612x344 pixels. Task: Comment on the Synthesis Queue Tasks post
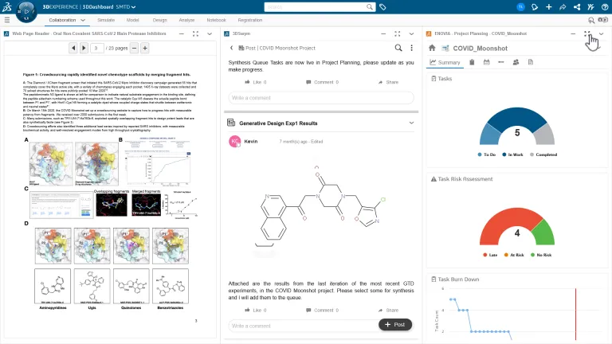pos(323,82)
